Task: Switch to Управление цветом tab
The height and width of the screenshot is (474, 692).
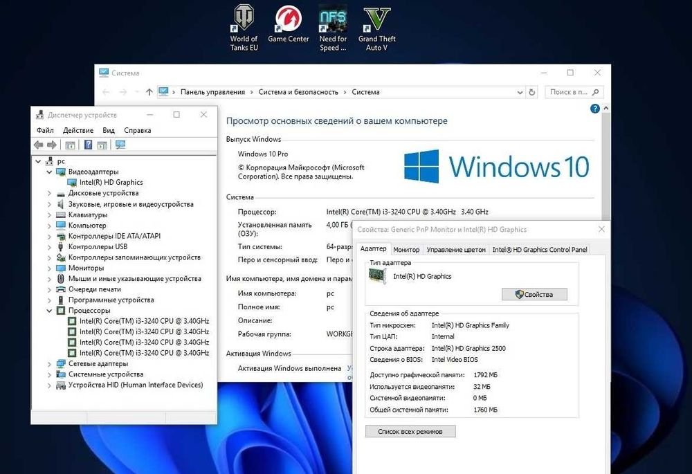Action: pos(456,249)
